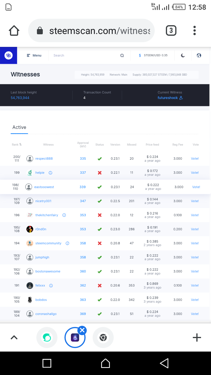
Task: Click the Approval (MV) column header
Action: [x=83, y=145]
